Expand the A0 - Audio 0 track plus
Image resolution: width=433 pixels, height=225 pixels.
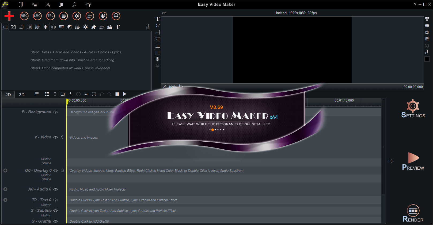click(5, 189)
